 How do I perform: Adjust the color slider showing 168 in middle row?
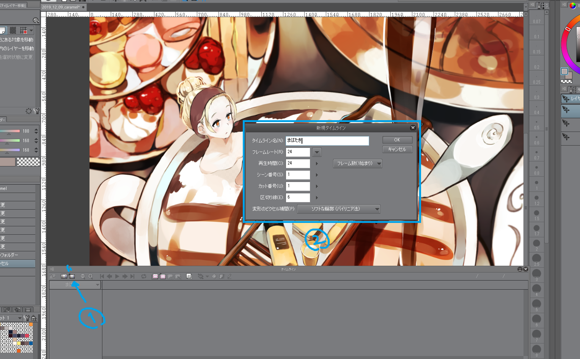coord(10,141)
